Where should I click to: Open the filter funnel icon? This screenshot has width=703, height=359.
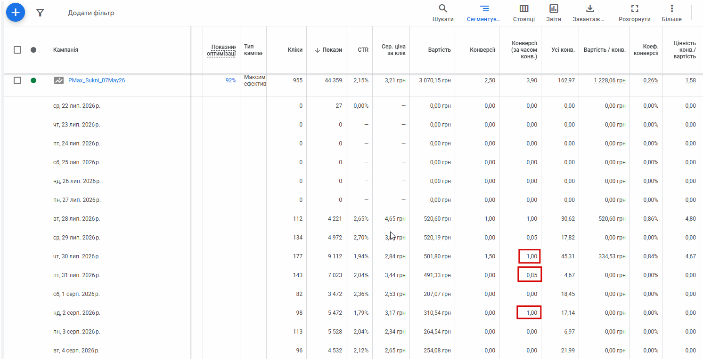click(40, 13)
